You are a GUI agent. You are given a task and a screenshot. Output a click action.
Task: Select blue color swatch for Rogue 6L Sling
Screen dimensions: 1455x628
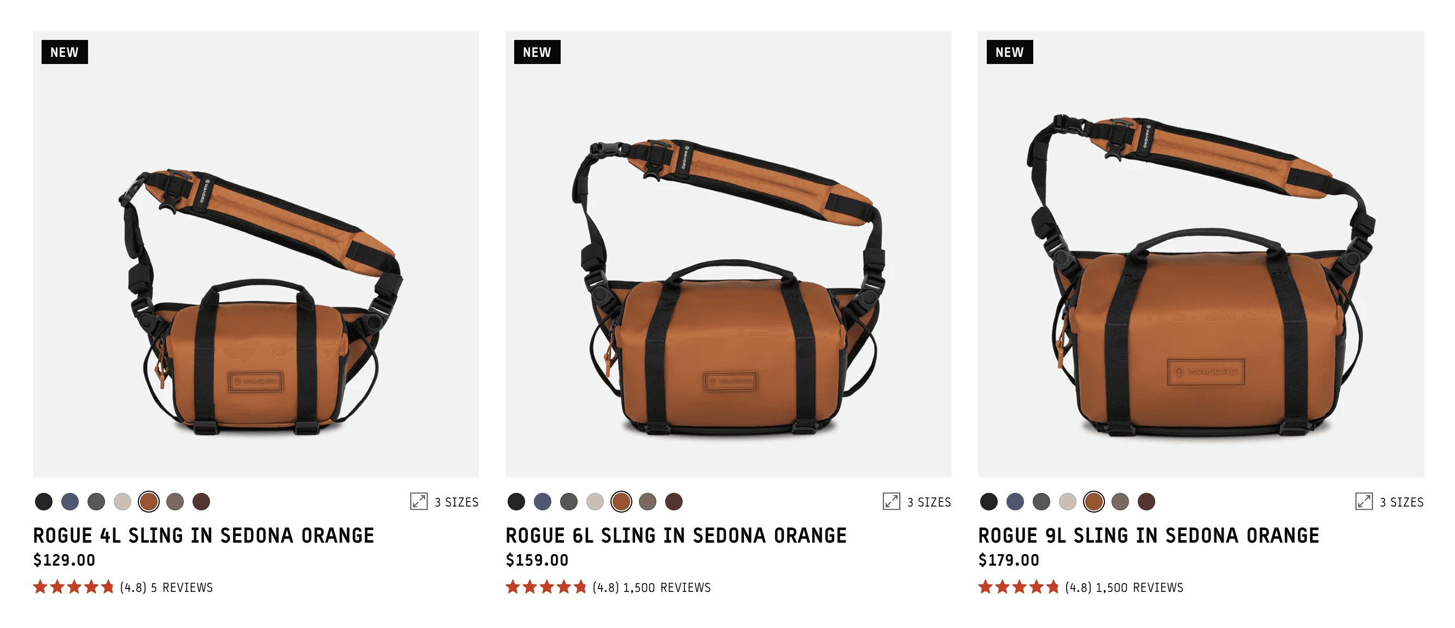point(542,502)
